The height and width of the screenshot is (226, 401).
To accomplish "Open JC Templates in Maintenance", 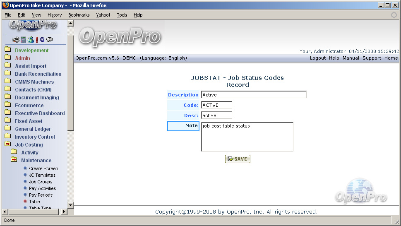I will [42, 175].
